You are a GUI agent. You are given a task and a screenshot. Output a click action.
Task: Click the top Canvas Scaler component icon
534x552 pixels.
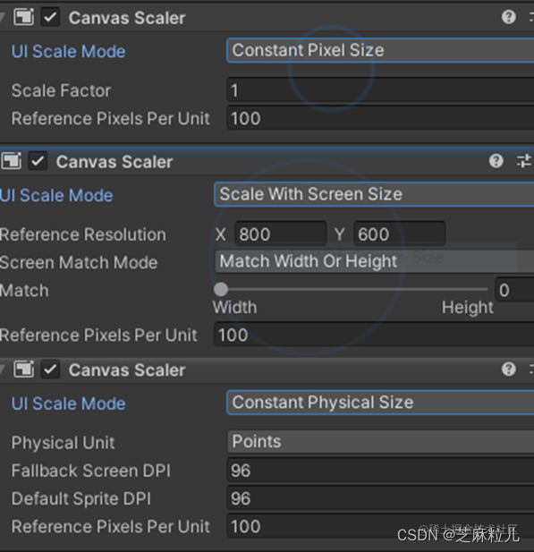[x=23, y=17]
